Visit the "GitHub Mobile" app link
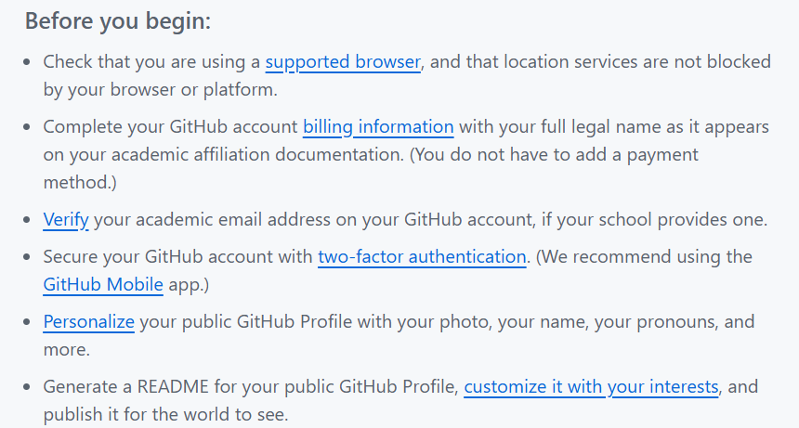The width and height of the screenshot is (799, 428). [103, 285]
